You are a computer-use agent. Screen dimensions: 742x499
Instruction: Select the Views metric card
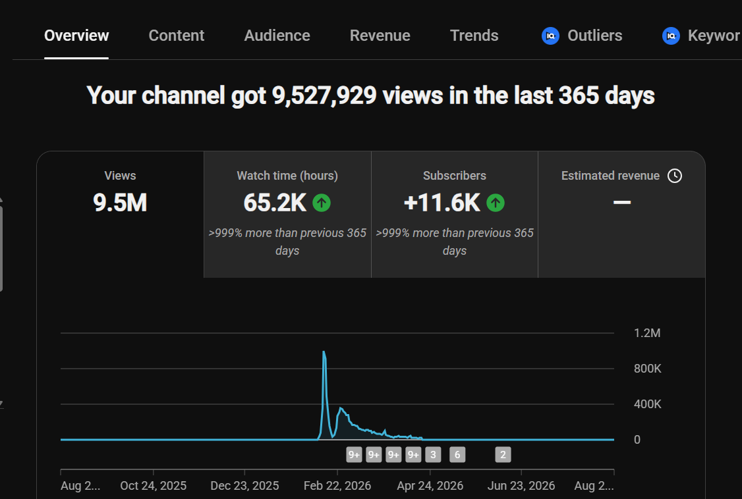pos(120,215)
